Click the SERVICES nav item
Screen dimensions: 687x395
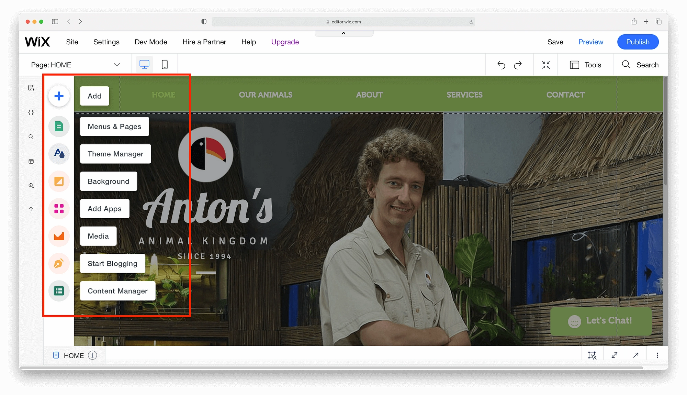point(464,95)
